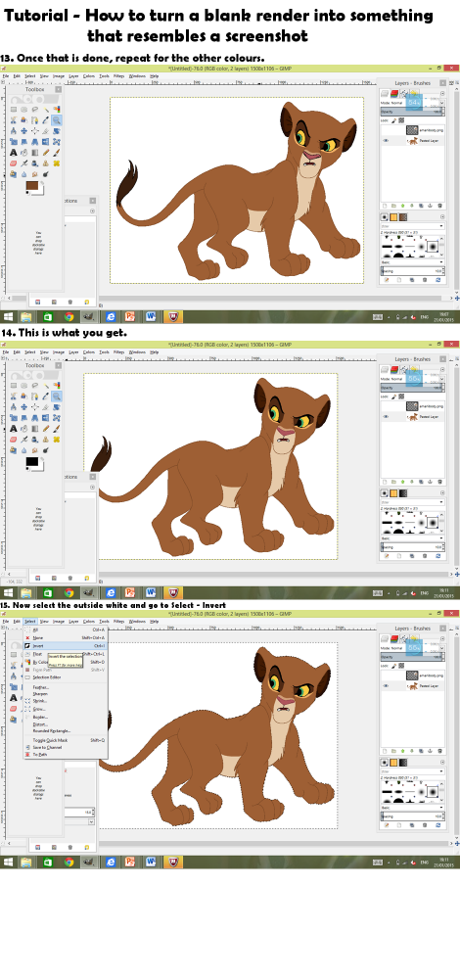The height and width of the screenshot is (979, 460).
Task: Toggle lock alpha channel checkerboard icon in step 13
Action: pos(401,120)
